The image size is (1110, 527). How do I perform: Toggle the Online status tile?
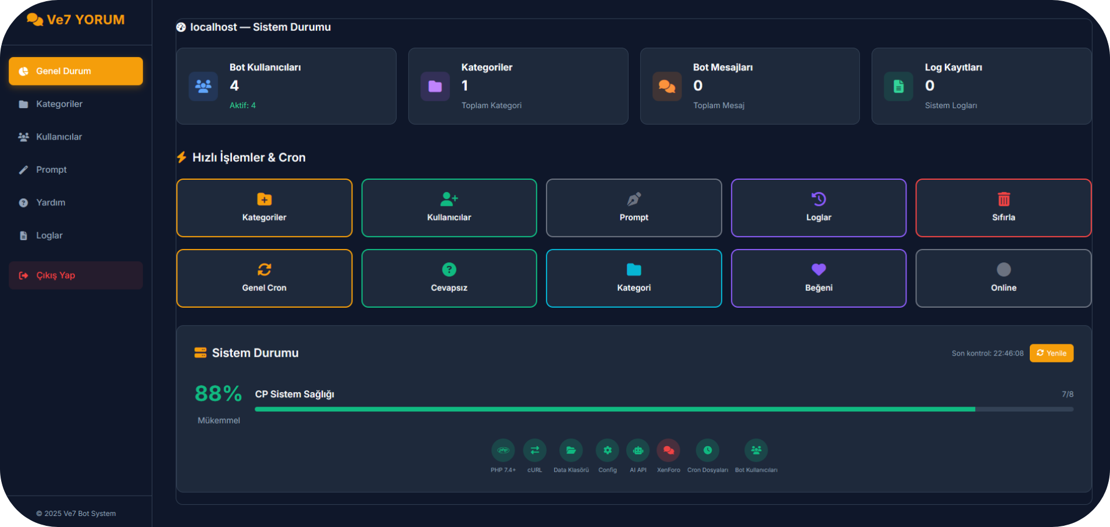(1003, 278)
